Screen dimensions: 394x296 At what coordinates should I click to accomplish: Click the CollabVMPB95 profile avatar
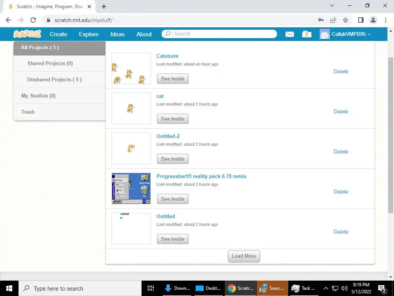tap(324, 34)
